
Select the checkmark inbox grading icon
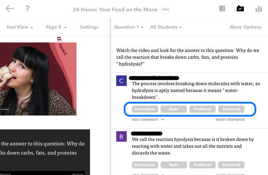[240, 8]
